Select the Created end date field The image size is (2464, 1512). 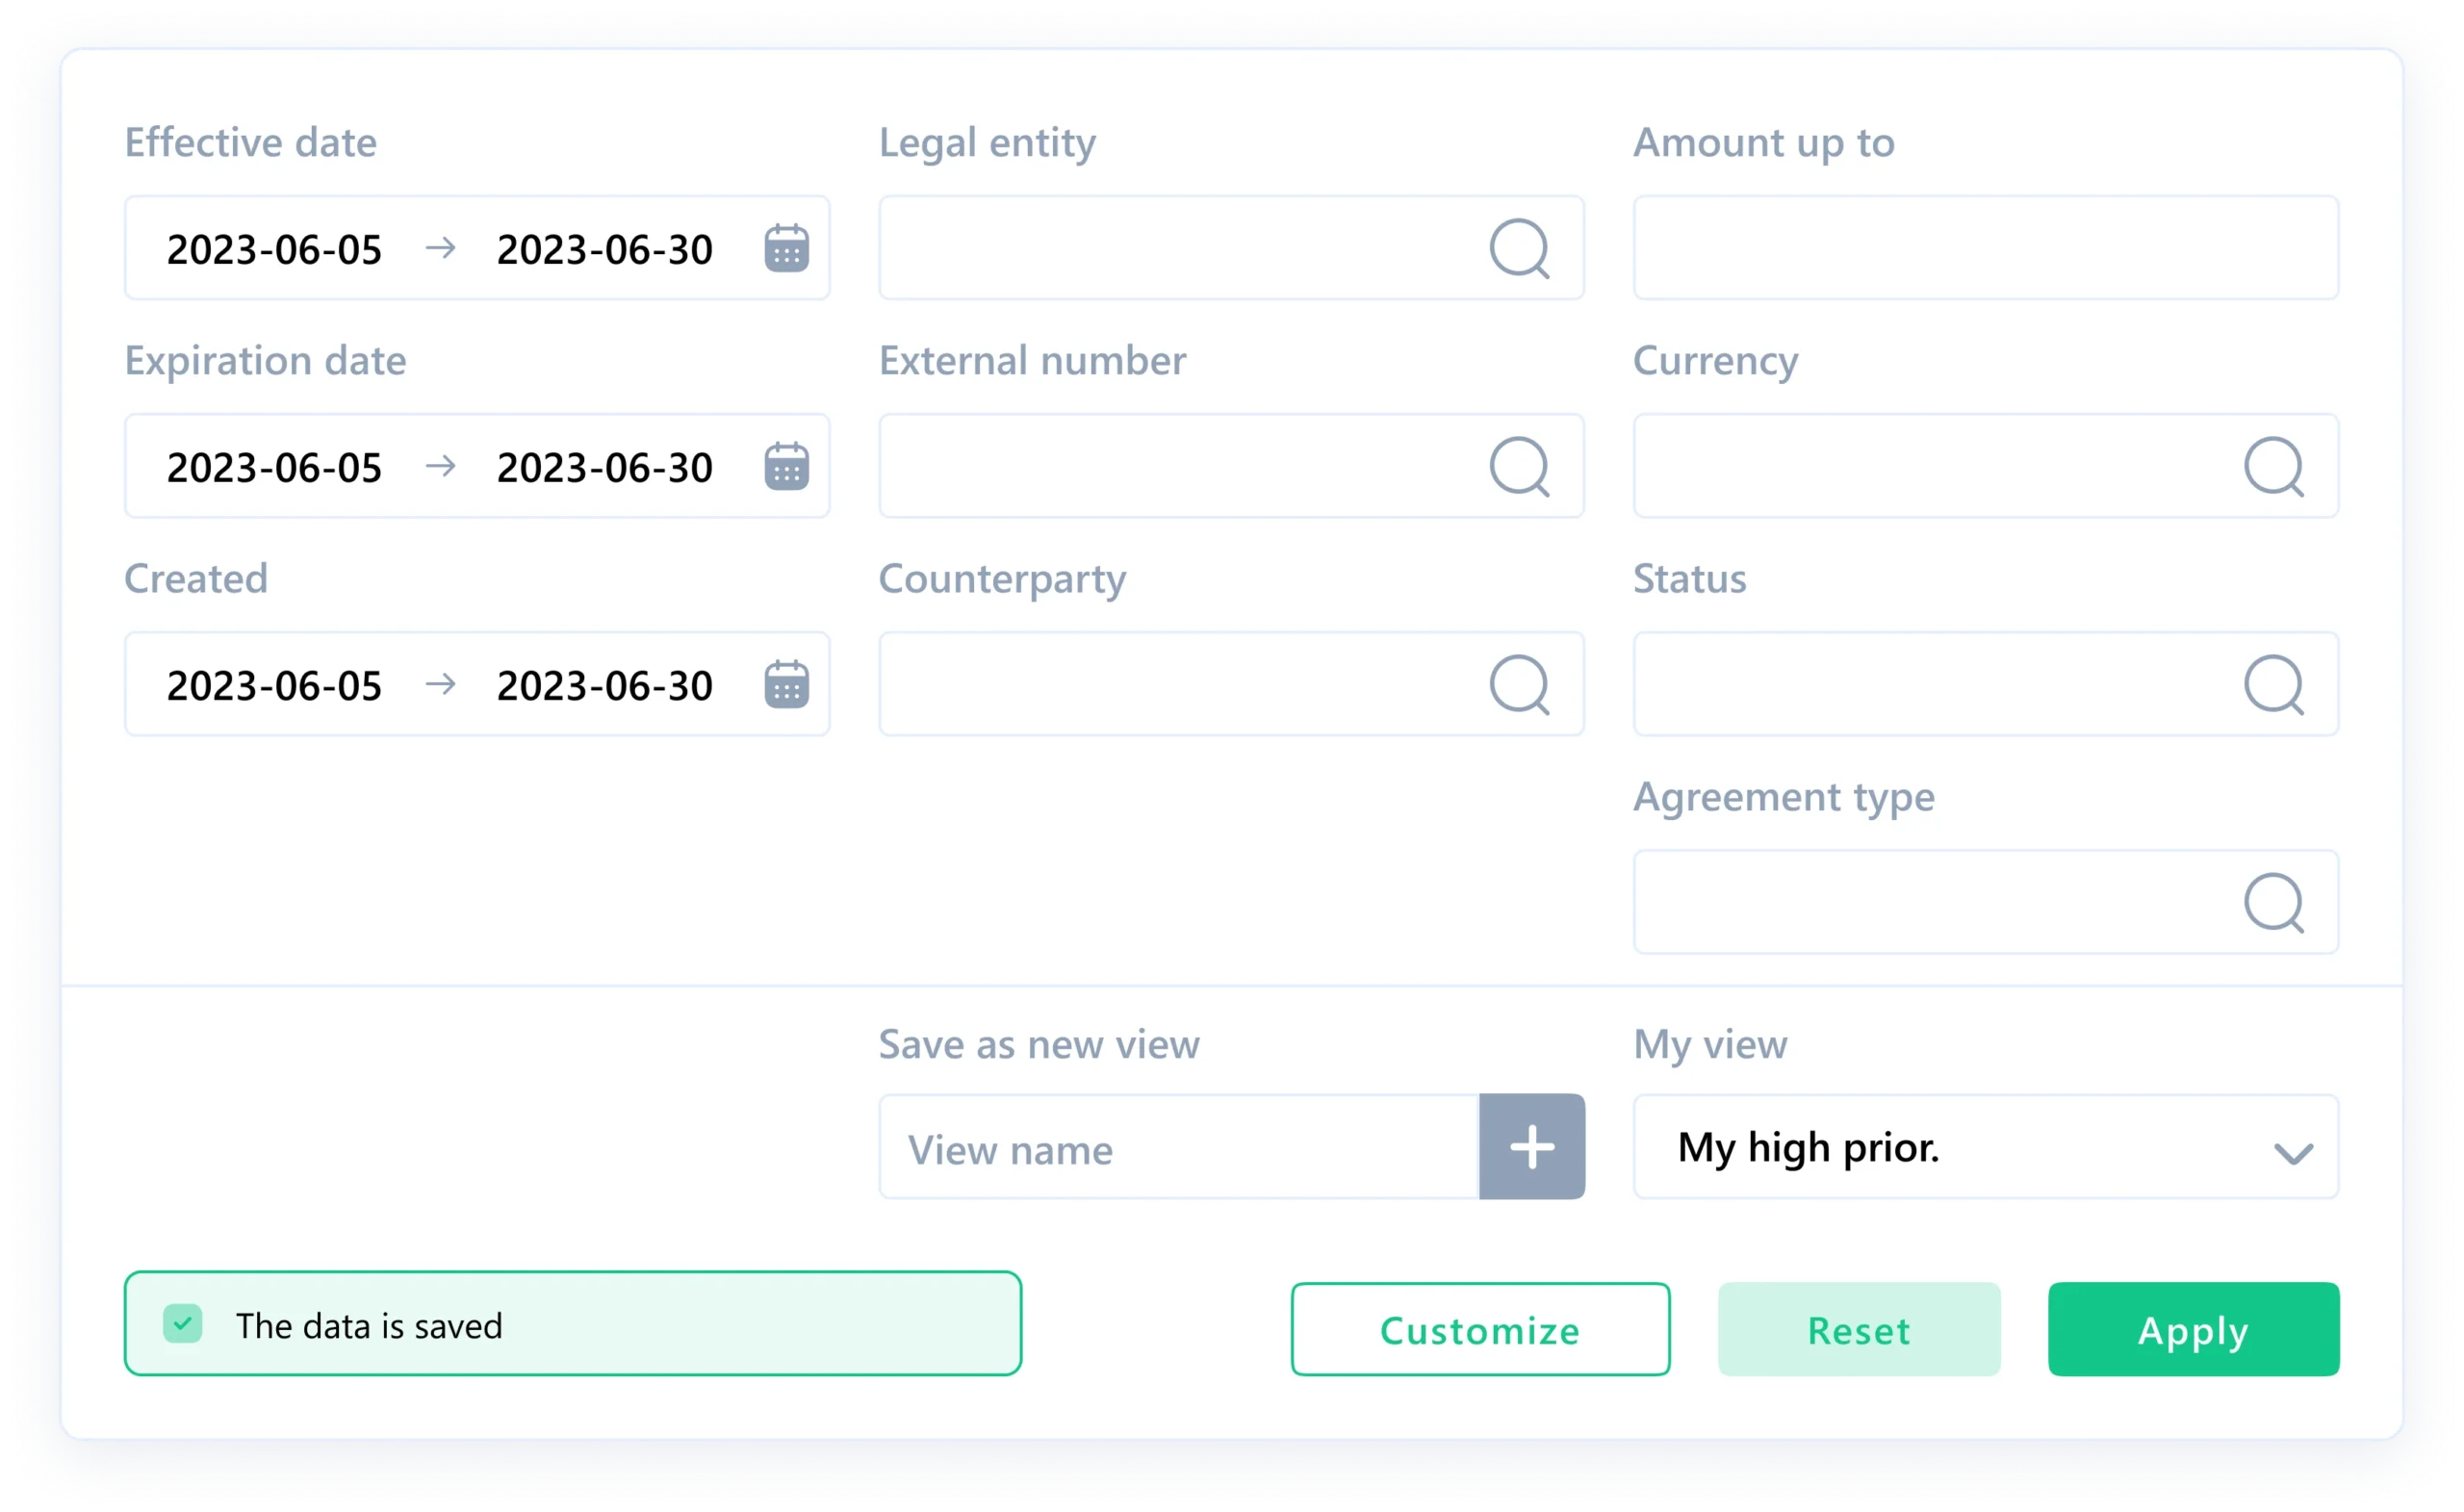coord(604,684)
